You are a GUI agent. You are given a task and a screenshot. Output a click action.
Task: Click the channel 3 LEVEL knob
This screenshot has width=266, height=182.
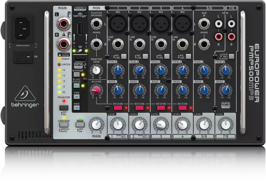(x=161, y=125)
